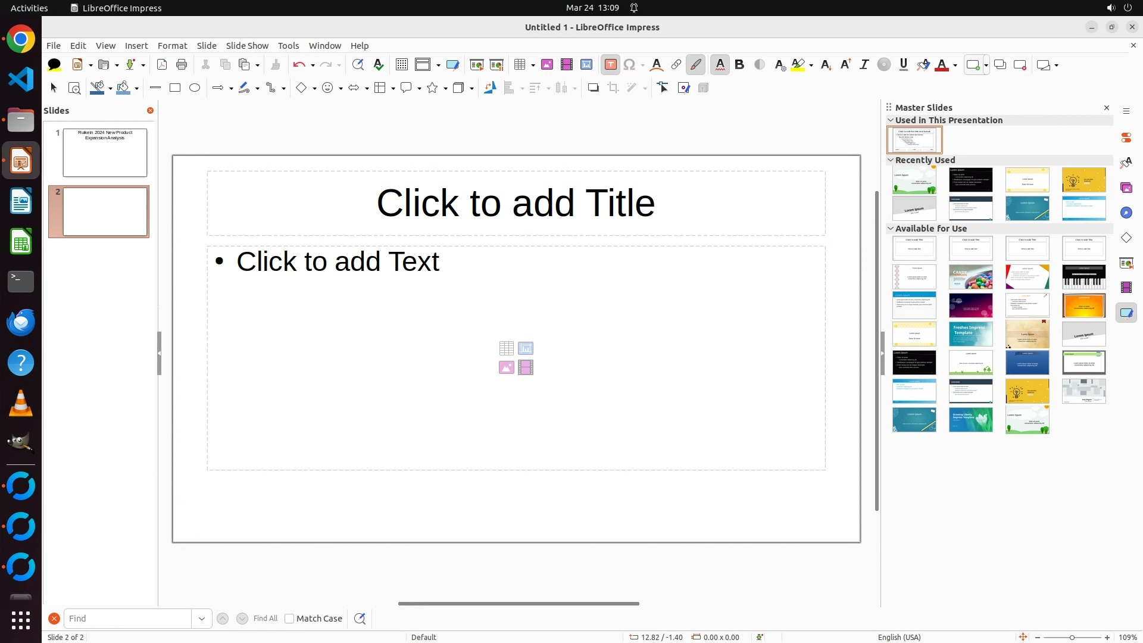Click the Insert Image icon
Viewport: 1143px width, 643px height.
[547, 65]
